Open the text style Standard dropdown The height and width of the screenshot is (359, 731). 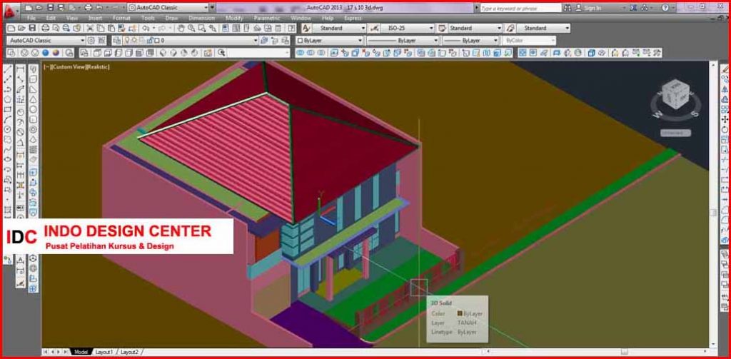(x=363, y=29)
